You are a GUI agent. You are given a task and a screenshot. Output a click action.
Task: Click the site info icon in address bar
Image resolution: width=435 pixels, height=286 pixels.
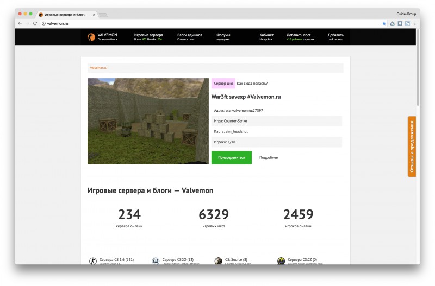[x=43, y=23]
